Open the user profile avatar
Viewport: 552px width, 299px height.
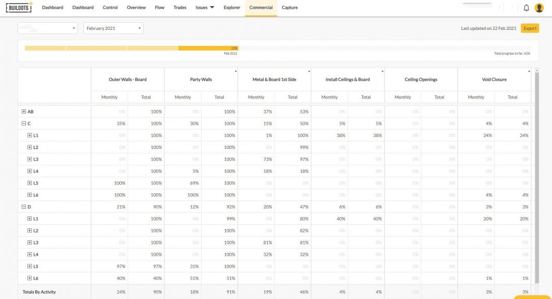(x=539, y=8)
